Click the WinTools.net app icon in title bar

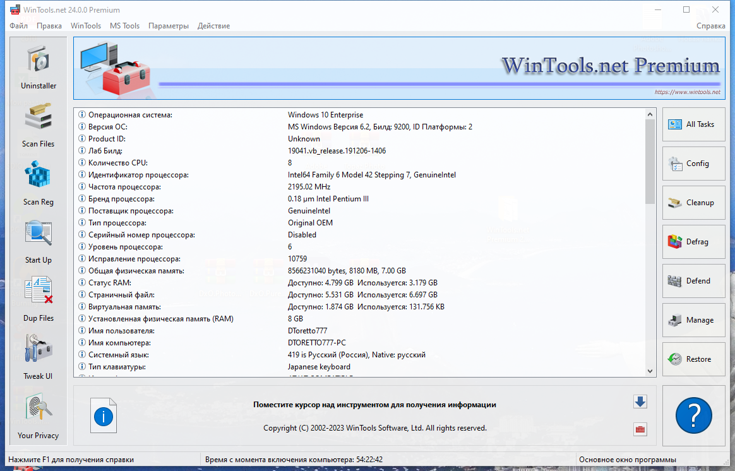pos(15,10)
